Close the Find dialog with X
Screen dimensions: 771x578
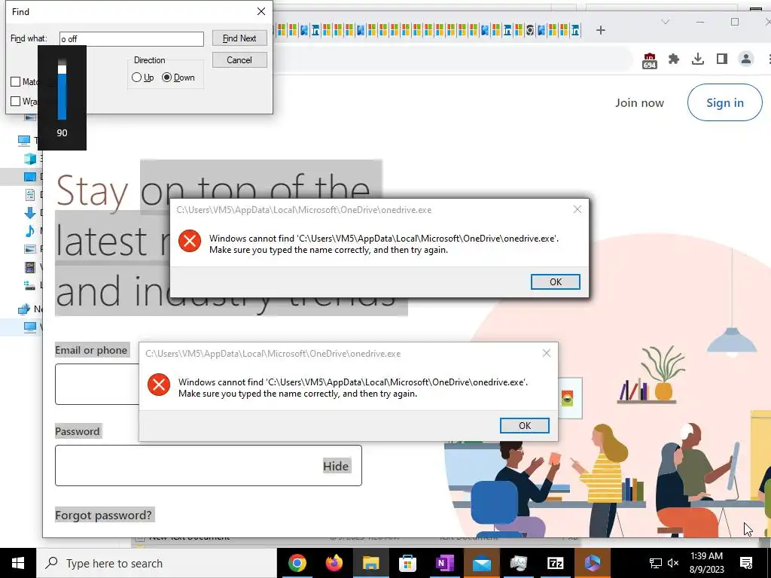coord(261,11)
